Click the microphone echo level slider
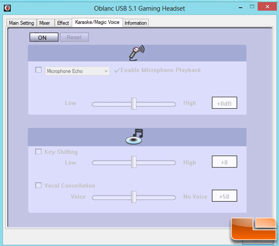The width and height of the screenshot is (279, 246). (x=133, y=104)
